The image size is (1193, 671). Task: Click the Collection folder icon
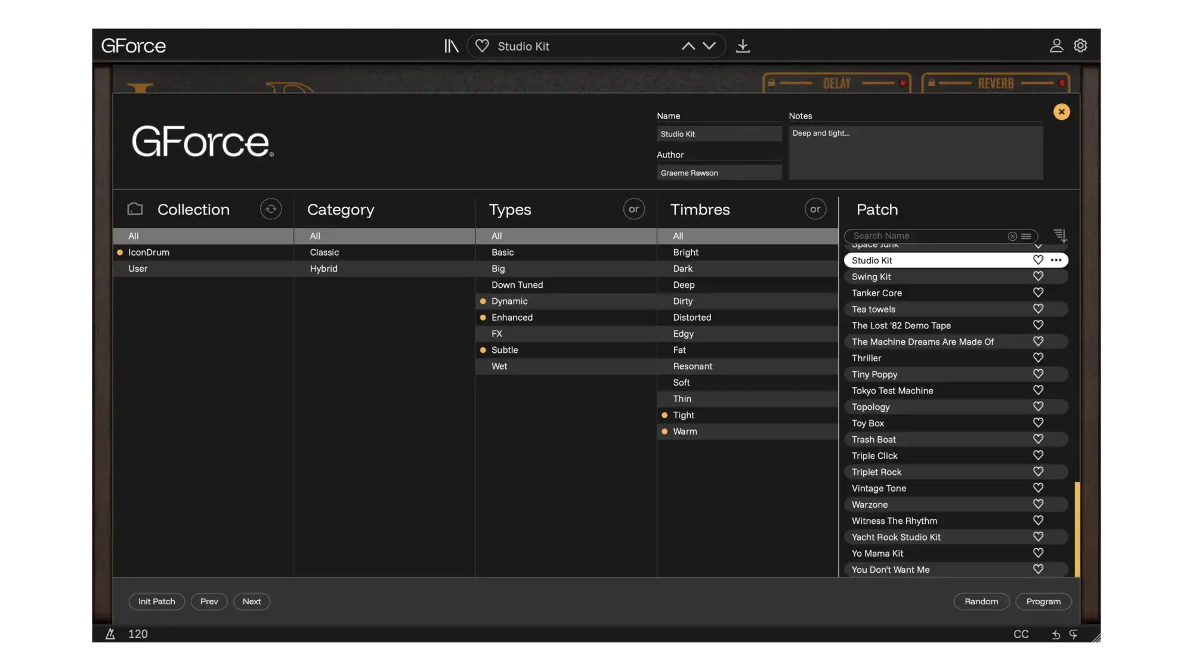[135, 209]
